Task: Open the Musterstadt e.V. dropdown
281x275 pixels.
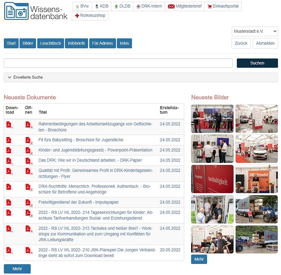Action: tap(254, 31)
